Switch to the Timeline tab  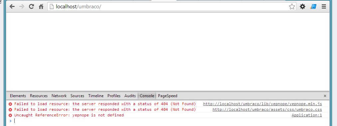(96, 96)
